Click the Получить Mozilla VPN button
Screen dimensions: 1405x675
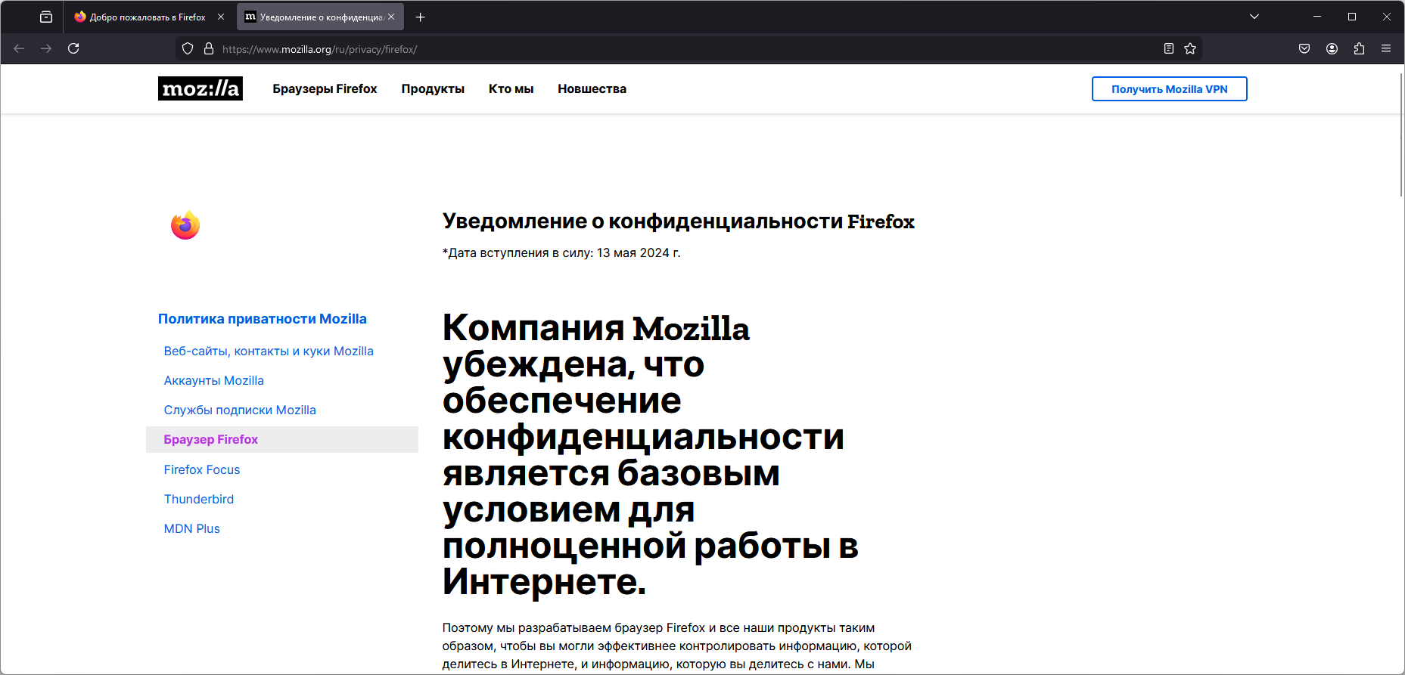[x=1169, y=88]
